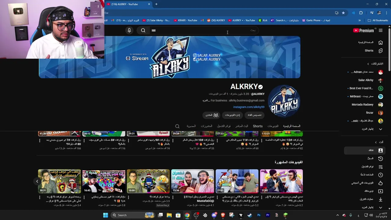Open the YouTube hamburger guide menu

click(x=381, y=30)
